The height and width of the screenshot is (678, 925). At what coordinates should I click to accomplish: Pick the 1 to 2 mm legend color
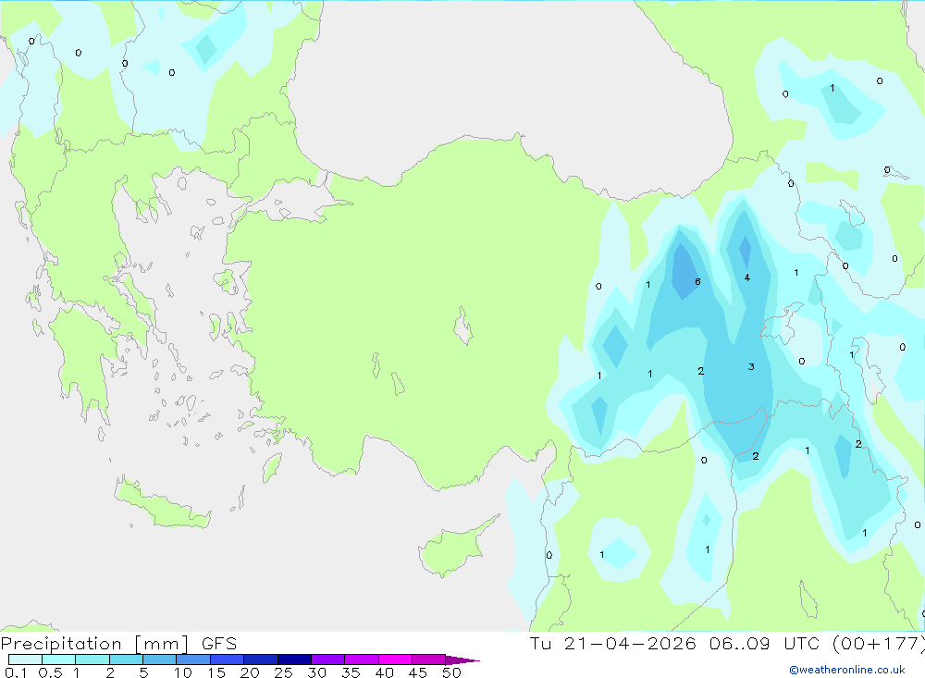92,660
